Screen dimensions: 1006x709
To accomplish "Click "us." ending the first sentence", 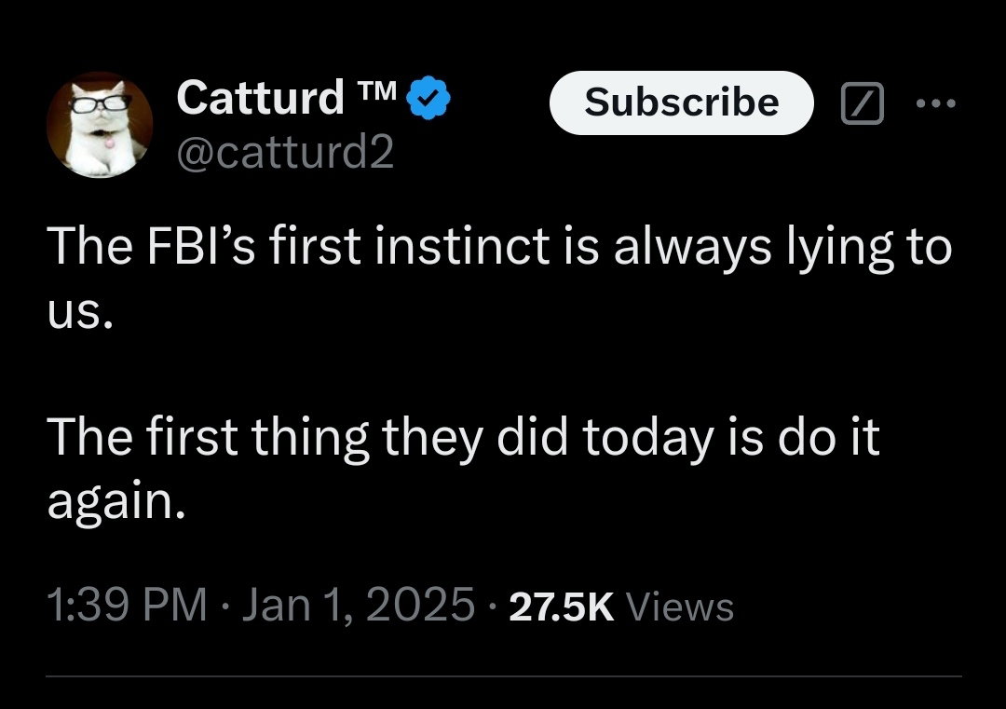I will (80, 315).
